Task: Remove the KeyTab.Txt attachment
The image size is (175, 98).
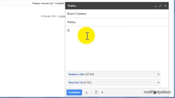Action: point(158,82)
